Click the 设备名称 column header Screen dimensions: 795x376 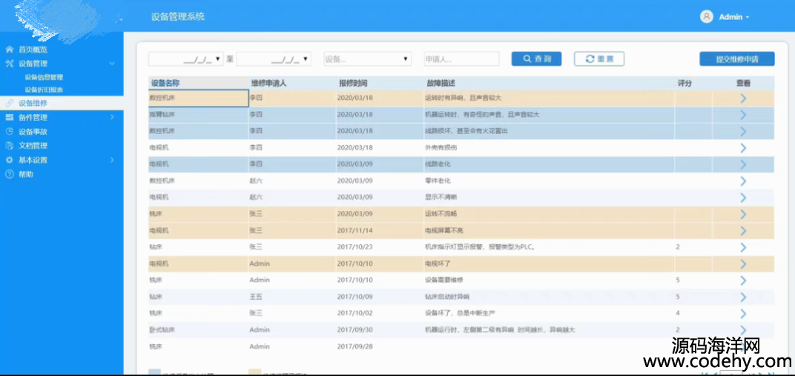[x=165, y=83]
